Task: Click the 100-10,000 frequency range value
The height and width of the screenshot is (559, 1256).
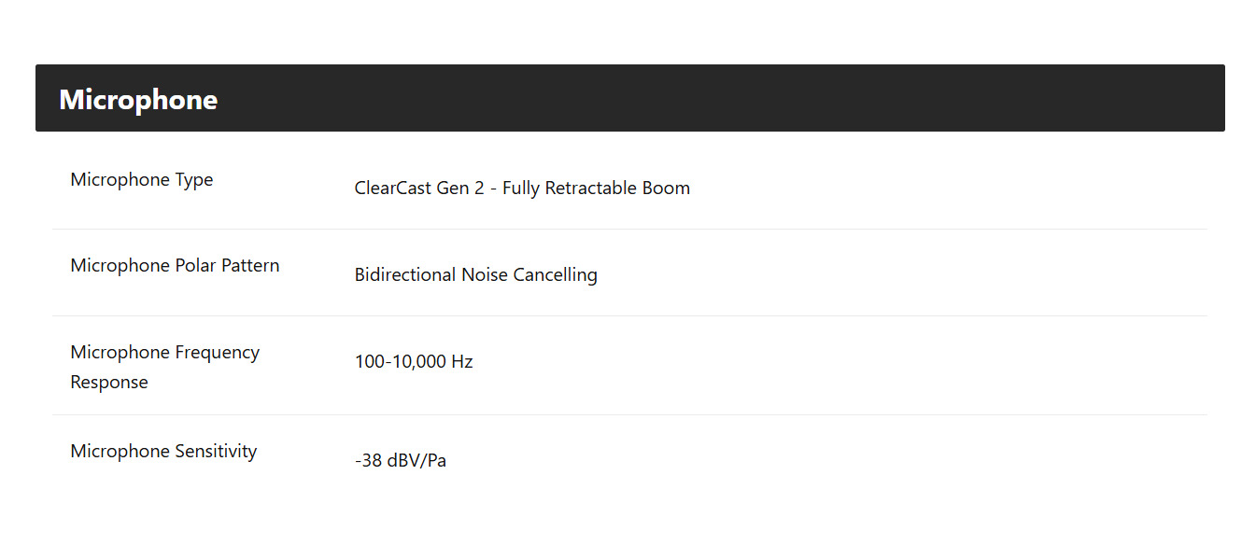Action: [x=401, y=361]
